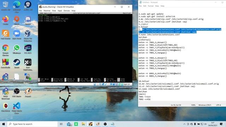Click the Cur Pos shortcut in nano

pyautogui.click(x=109, y=79)
